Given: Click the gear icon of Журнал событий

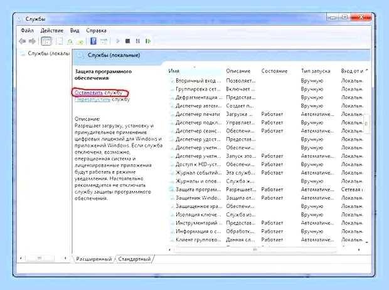Looking at the screenshot, I should point(172,173).
